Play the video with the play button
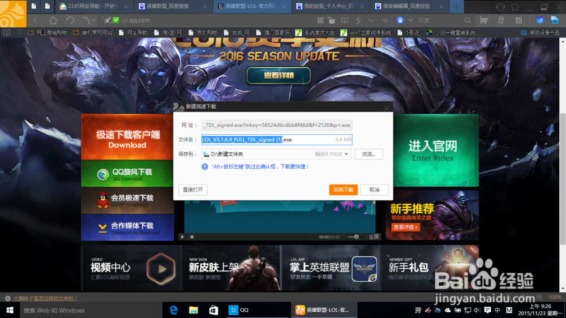566x318 pixels. coord(182,237)
